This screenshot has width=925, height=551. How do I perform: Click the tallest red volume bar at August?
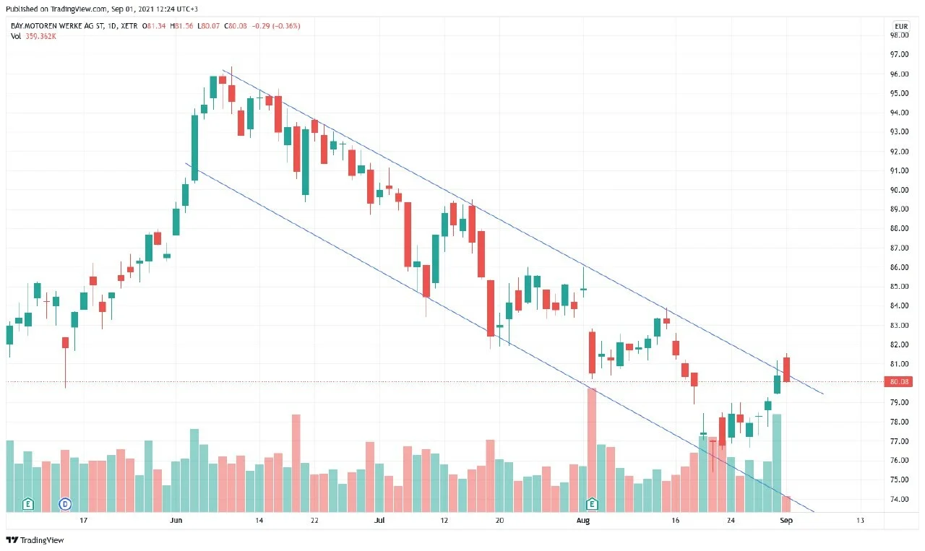592,450
